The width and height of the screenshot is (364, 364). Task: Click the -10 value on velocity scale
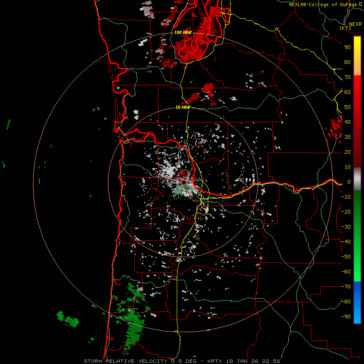[x=346, y=197]
